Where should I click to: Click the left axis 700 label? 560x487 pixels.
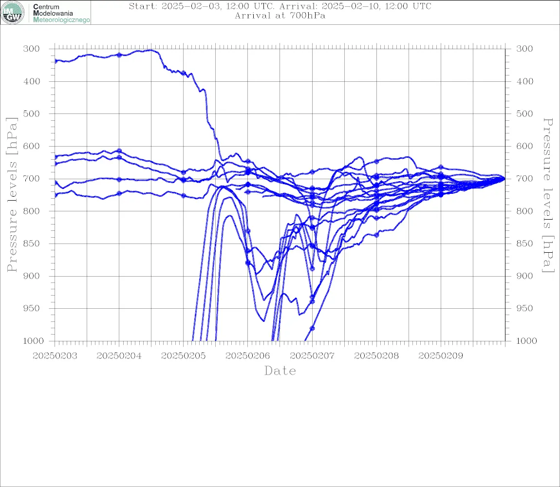32,178
